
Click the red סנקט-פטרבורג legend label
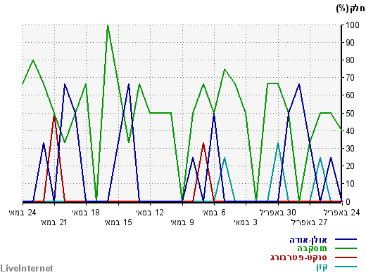click(x=298, y=257)
